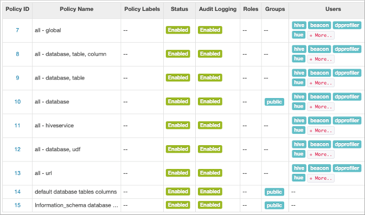Open policy ID 7 link
The width and height of the screenshot is (365, 215).
click(17, 30)
